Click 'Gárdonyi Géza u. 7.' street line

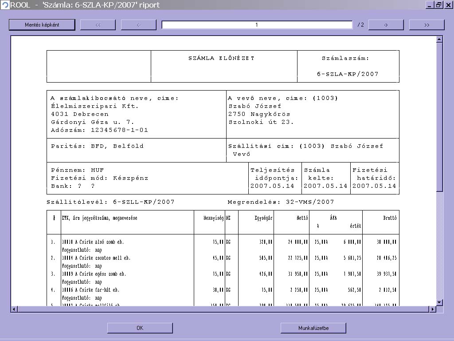tap(93, 122)
